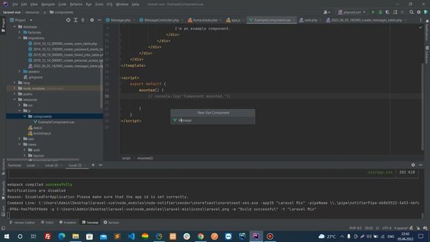
Task: Click the New Vue Component name field
Action: 213,120
